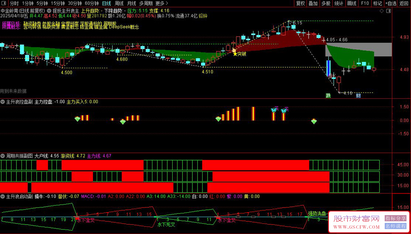
Task: Click the blue 财 marker
Action: 358,96
